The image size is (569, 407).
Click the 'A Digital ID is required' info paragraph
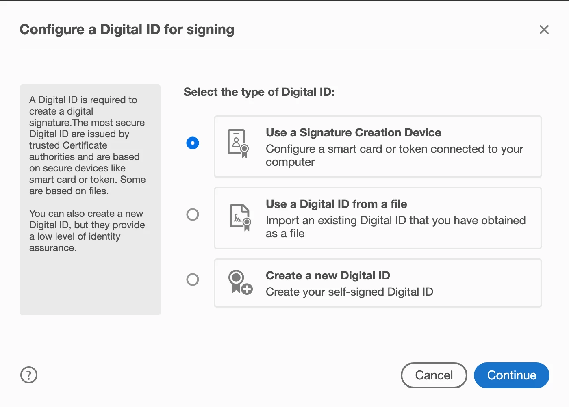click(87, 145)
